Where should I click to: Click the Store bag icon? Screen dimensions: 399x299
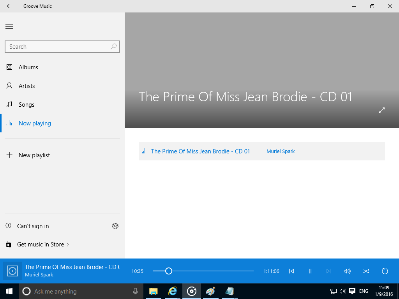(9, 244)
